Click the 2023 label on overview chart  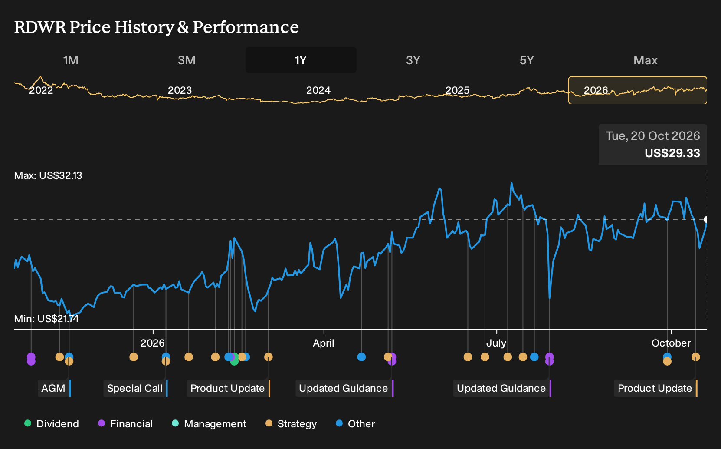tap(180, 90)
